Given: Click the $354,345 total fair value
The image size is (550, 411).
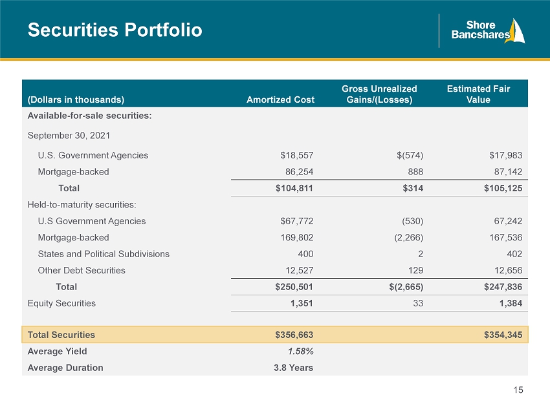Looking at the screenshot, I should (x=503, y=335).
